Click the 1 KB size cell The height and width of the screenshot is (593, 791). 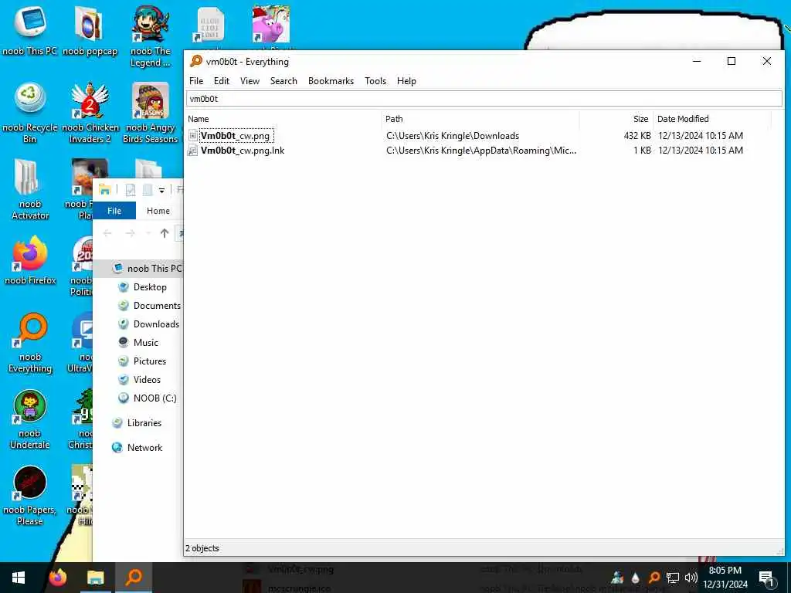642,151
